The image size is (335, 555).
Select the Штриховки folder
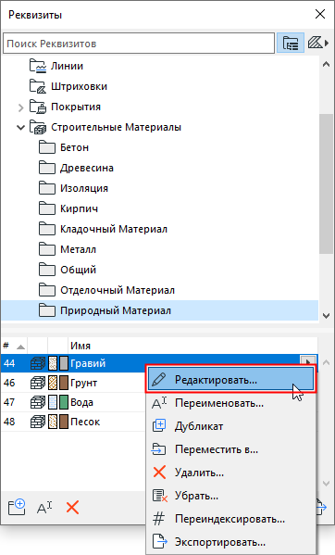coord(79,86)
